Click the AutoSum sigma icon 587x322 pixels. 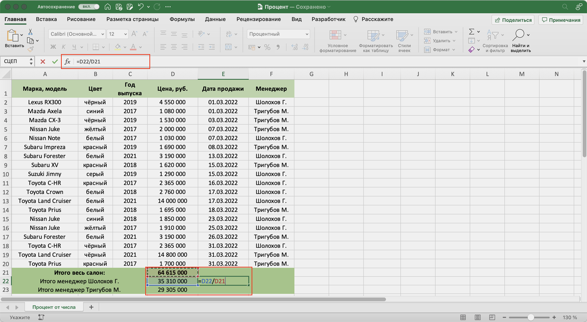coord(472,32)
